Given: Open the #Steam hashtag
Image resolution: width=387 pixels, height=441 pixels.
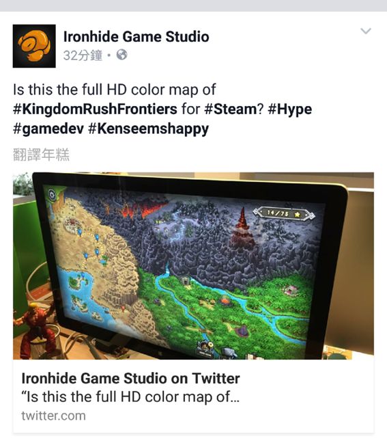Looking at the screenshot, I should pos(231,109).
